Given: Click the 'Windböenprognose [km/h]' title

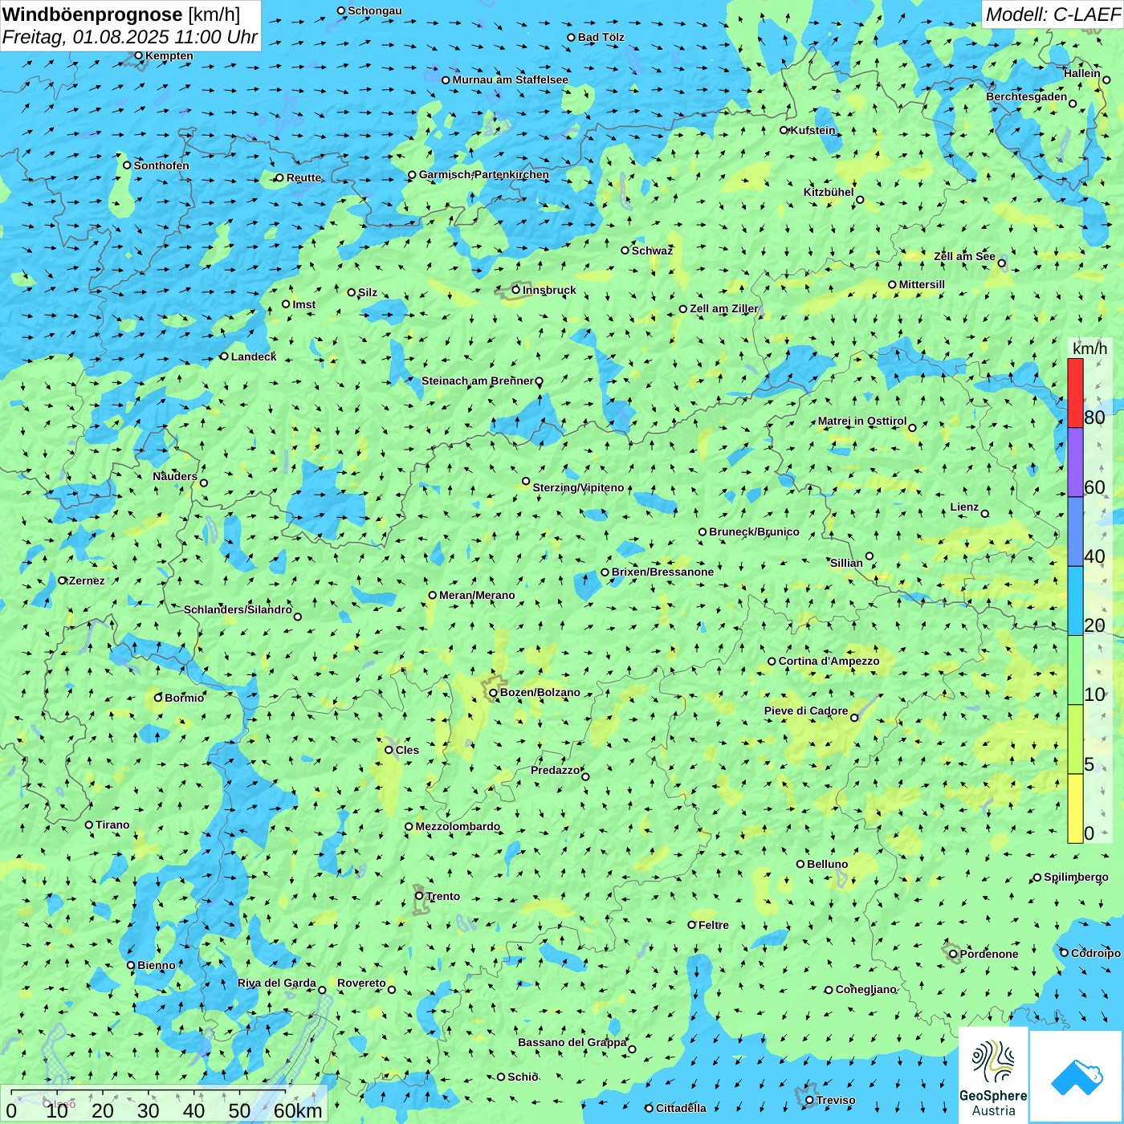Looking at the screenshot, I should (x=121, y=14).
